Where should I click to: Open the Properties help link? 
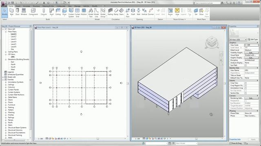pyautogui.click(x=235, y=140)
